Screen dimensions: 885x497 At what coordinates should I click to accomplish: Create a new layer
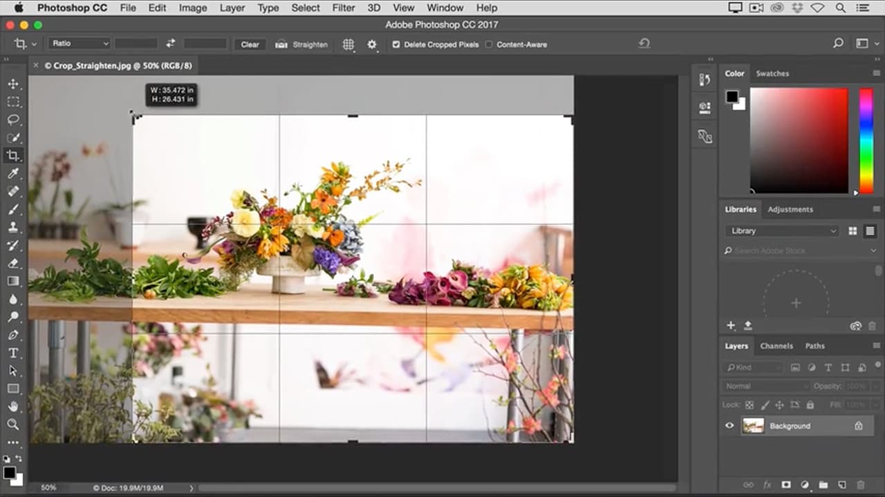[x=841, y=485]
